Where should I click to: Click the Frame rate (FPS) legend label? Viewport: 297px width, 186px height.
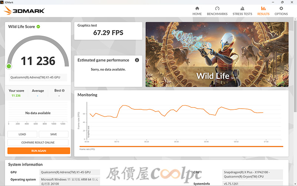tap(87, 149)
